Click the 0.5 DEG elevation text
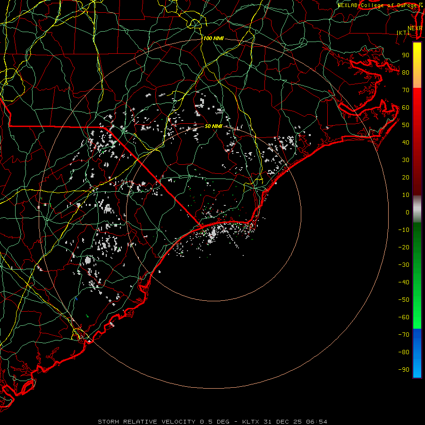The height and width of the screenshot is (425, 425). 214,422
